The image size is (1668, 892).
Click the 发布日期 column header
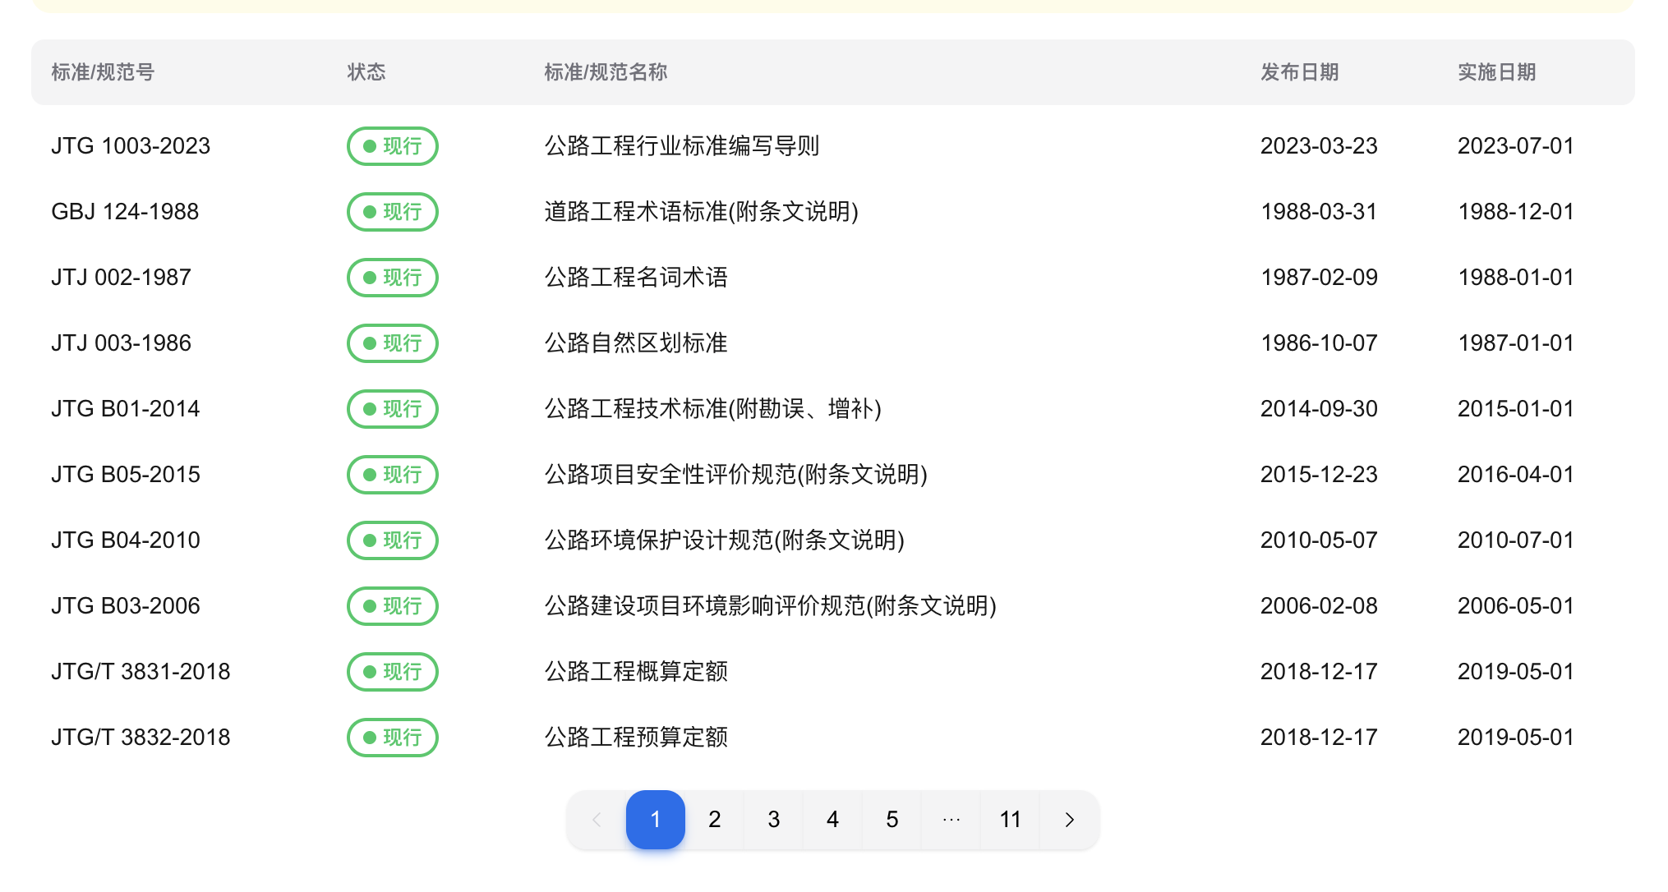click(1299, 72)
